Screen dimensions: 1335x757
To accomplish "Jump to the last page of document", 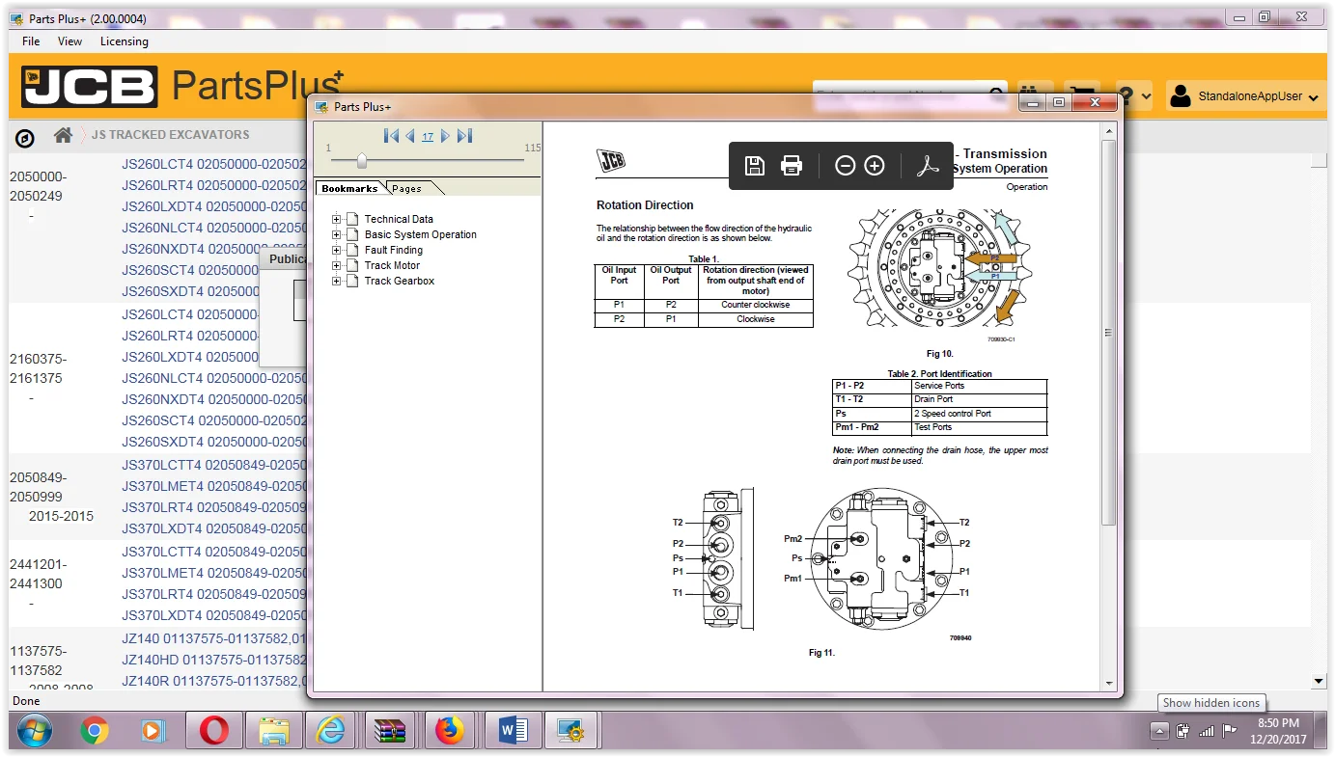I will [464, 136].
